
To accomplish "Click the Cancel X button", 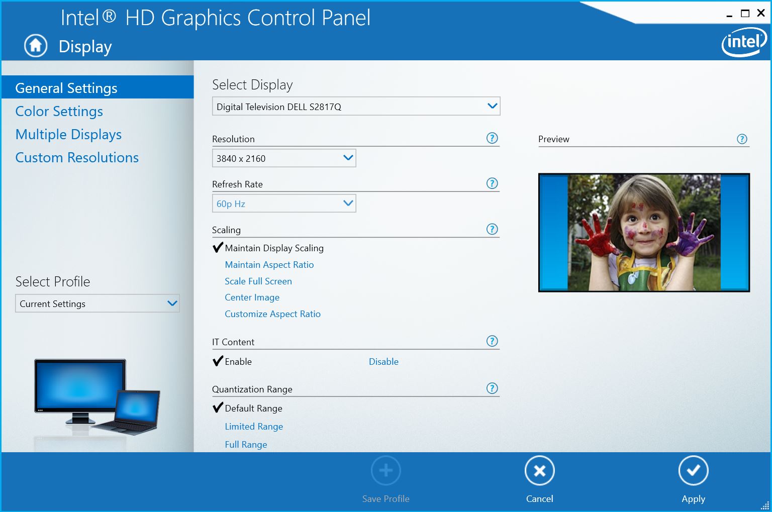I will (539, 470).
